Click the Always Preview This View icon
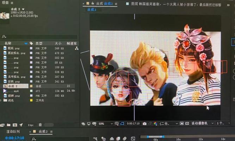Viewport: 235px width, 141px height. coord(84,124)
